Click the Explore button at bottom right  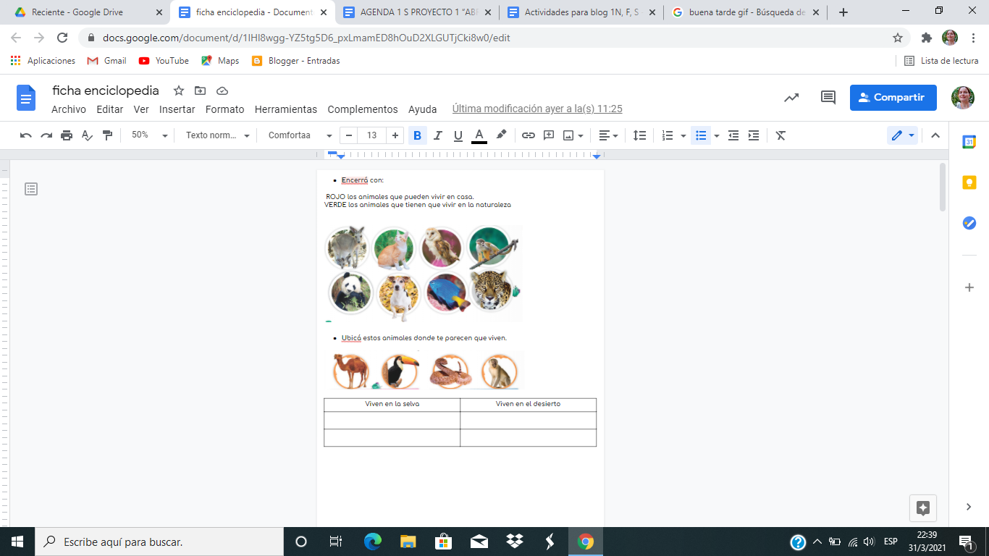923,508
